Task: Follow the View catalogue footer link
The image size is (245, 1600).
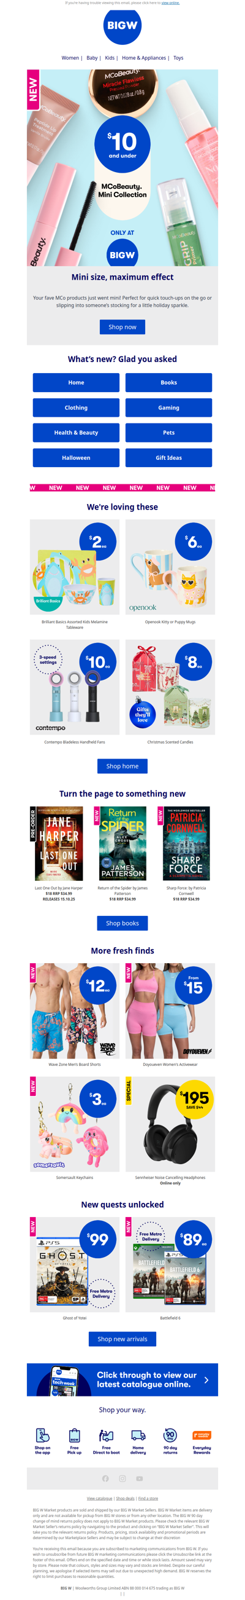Action: tap(100, 1498)
